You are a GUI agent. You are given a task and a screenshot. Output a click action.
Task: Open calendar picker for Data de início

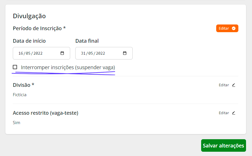[x=62, y=53]
